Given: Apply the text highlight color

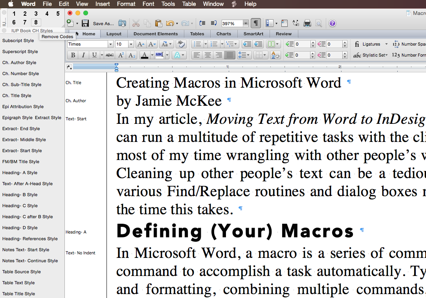Looking at the screenshot, I should [x=160, y=55].
